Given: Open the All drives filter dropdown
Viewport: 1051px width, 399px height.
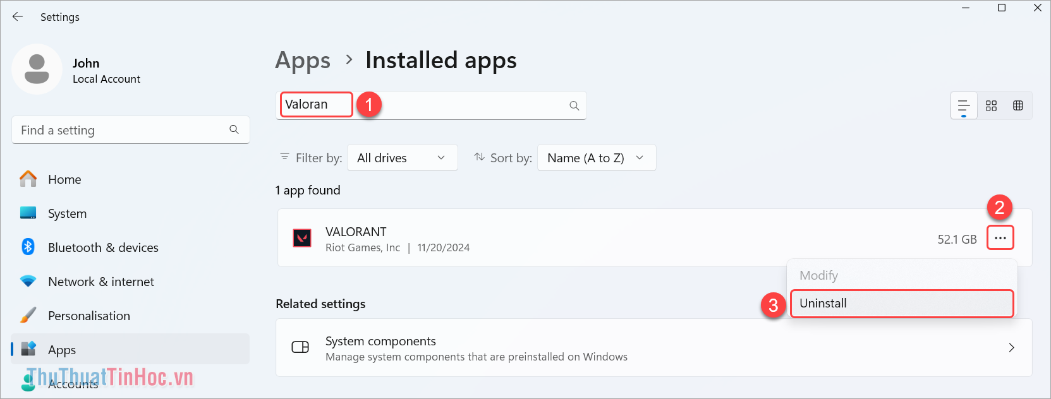Looking at the screenshot, I should (402, 158).
